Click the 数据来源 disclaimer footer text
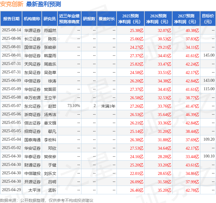Image resolution: width=216 pixels, height=203 pixels. coord(47,200)
